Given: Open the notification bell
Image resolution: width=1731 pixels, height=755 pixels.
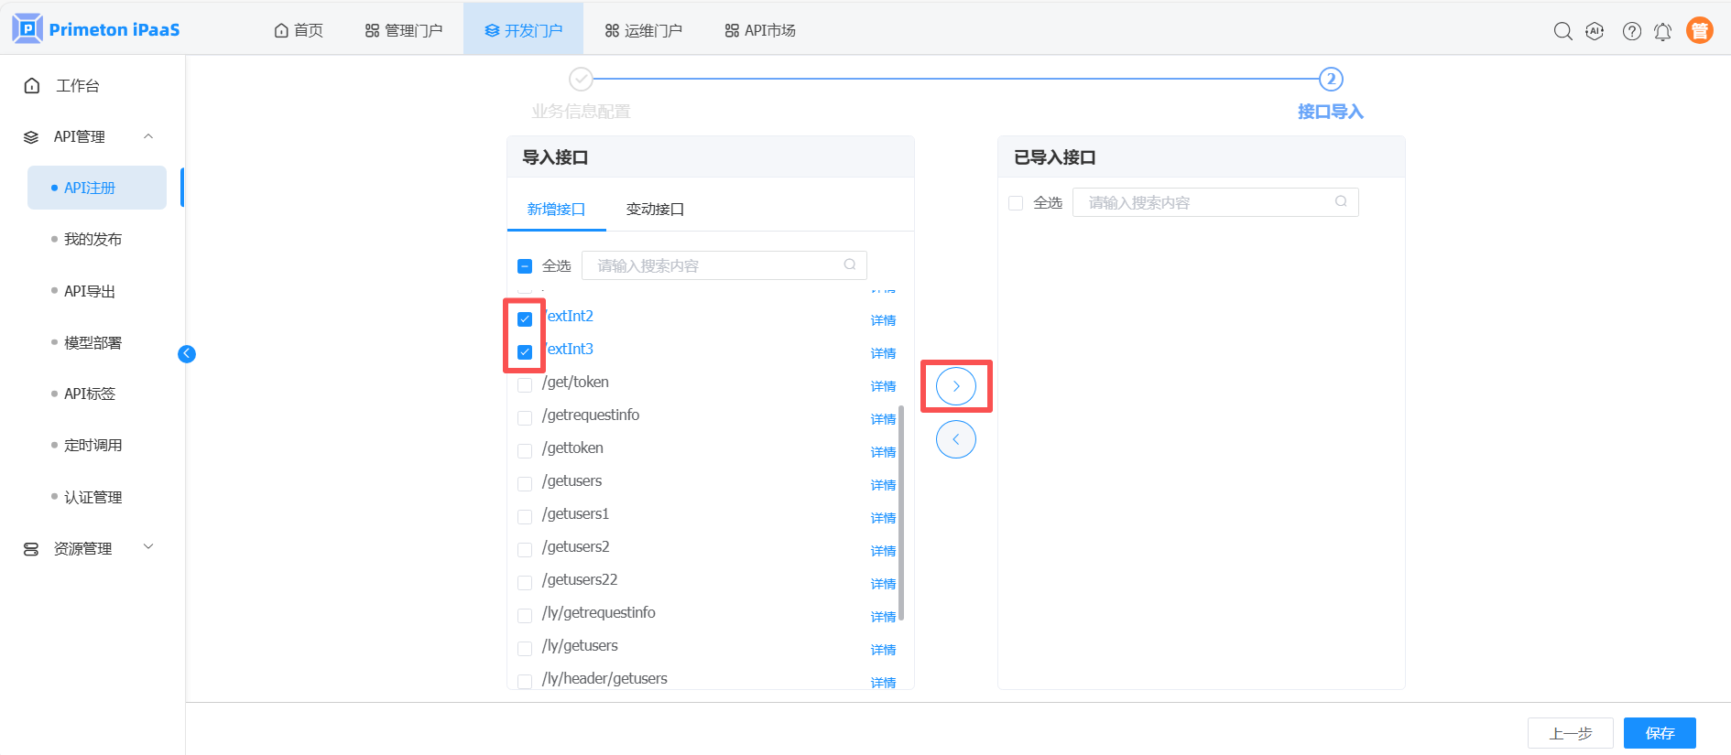Looking at the screenshot, I should click(1662, 31).
